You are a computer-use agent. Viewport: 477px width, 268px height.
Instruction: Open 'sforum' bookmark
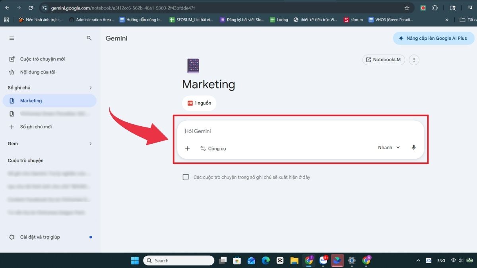tap(353, 19)
